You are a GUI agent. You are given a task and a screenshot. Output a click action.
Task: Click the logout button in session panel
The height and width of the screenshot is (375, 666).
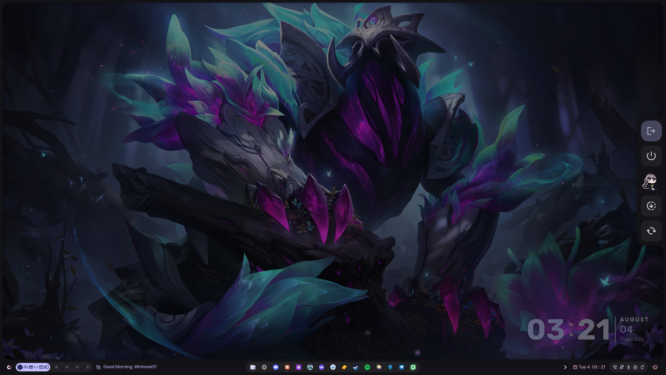tap(651, 131)
